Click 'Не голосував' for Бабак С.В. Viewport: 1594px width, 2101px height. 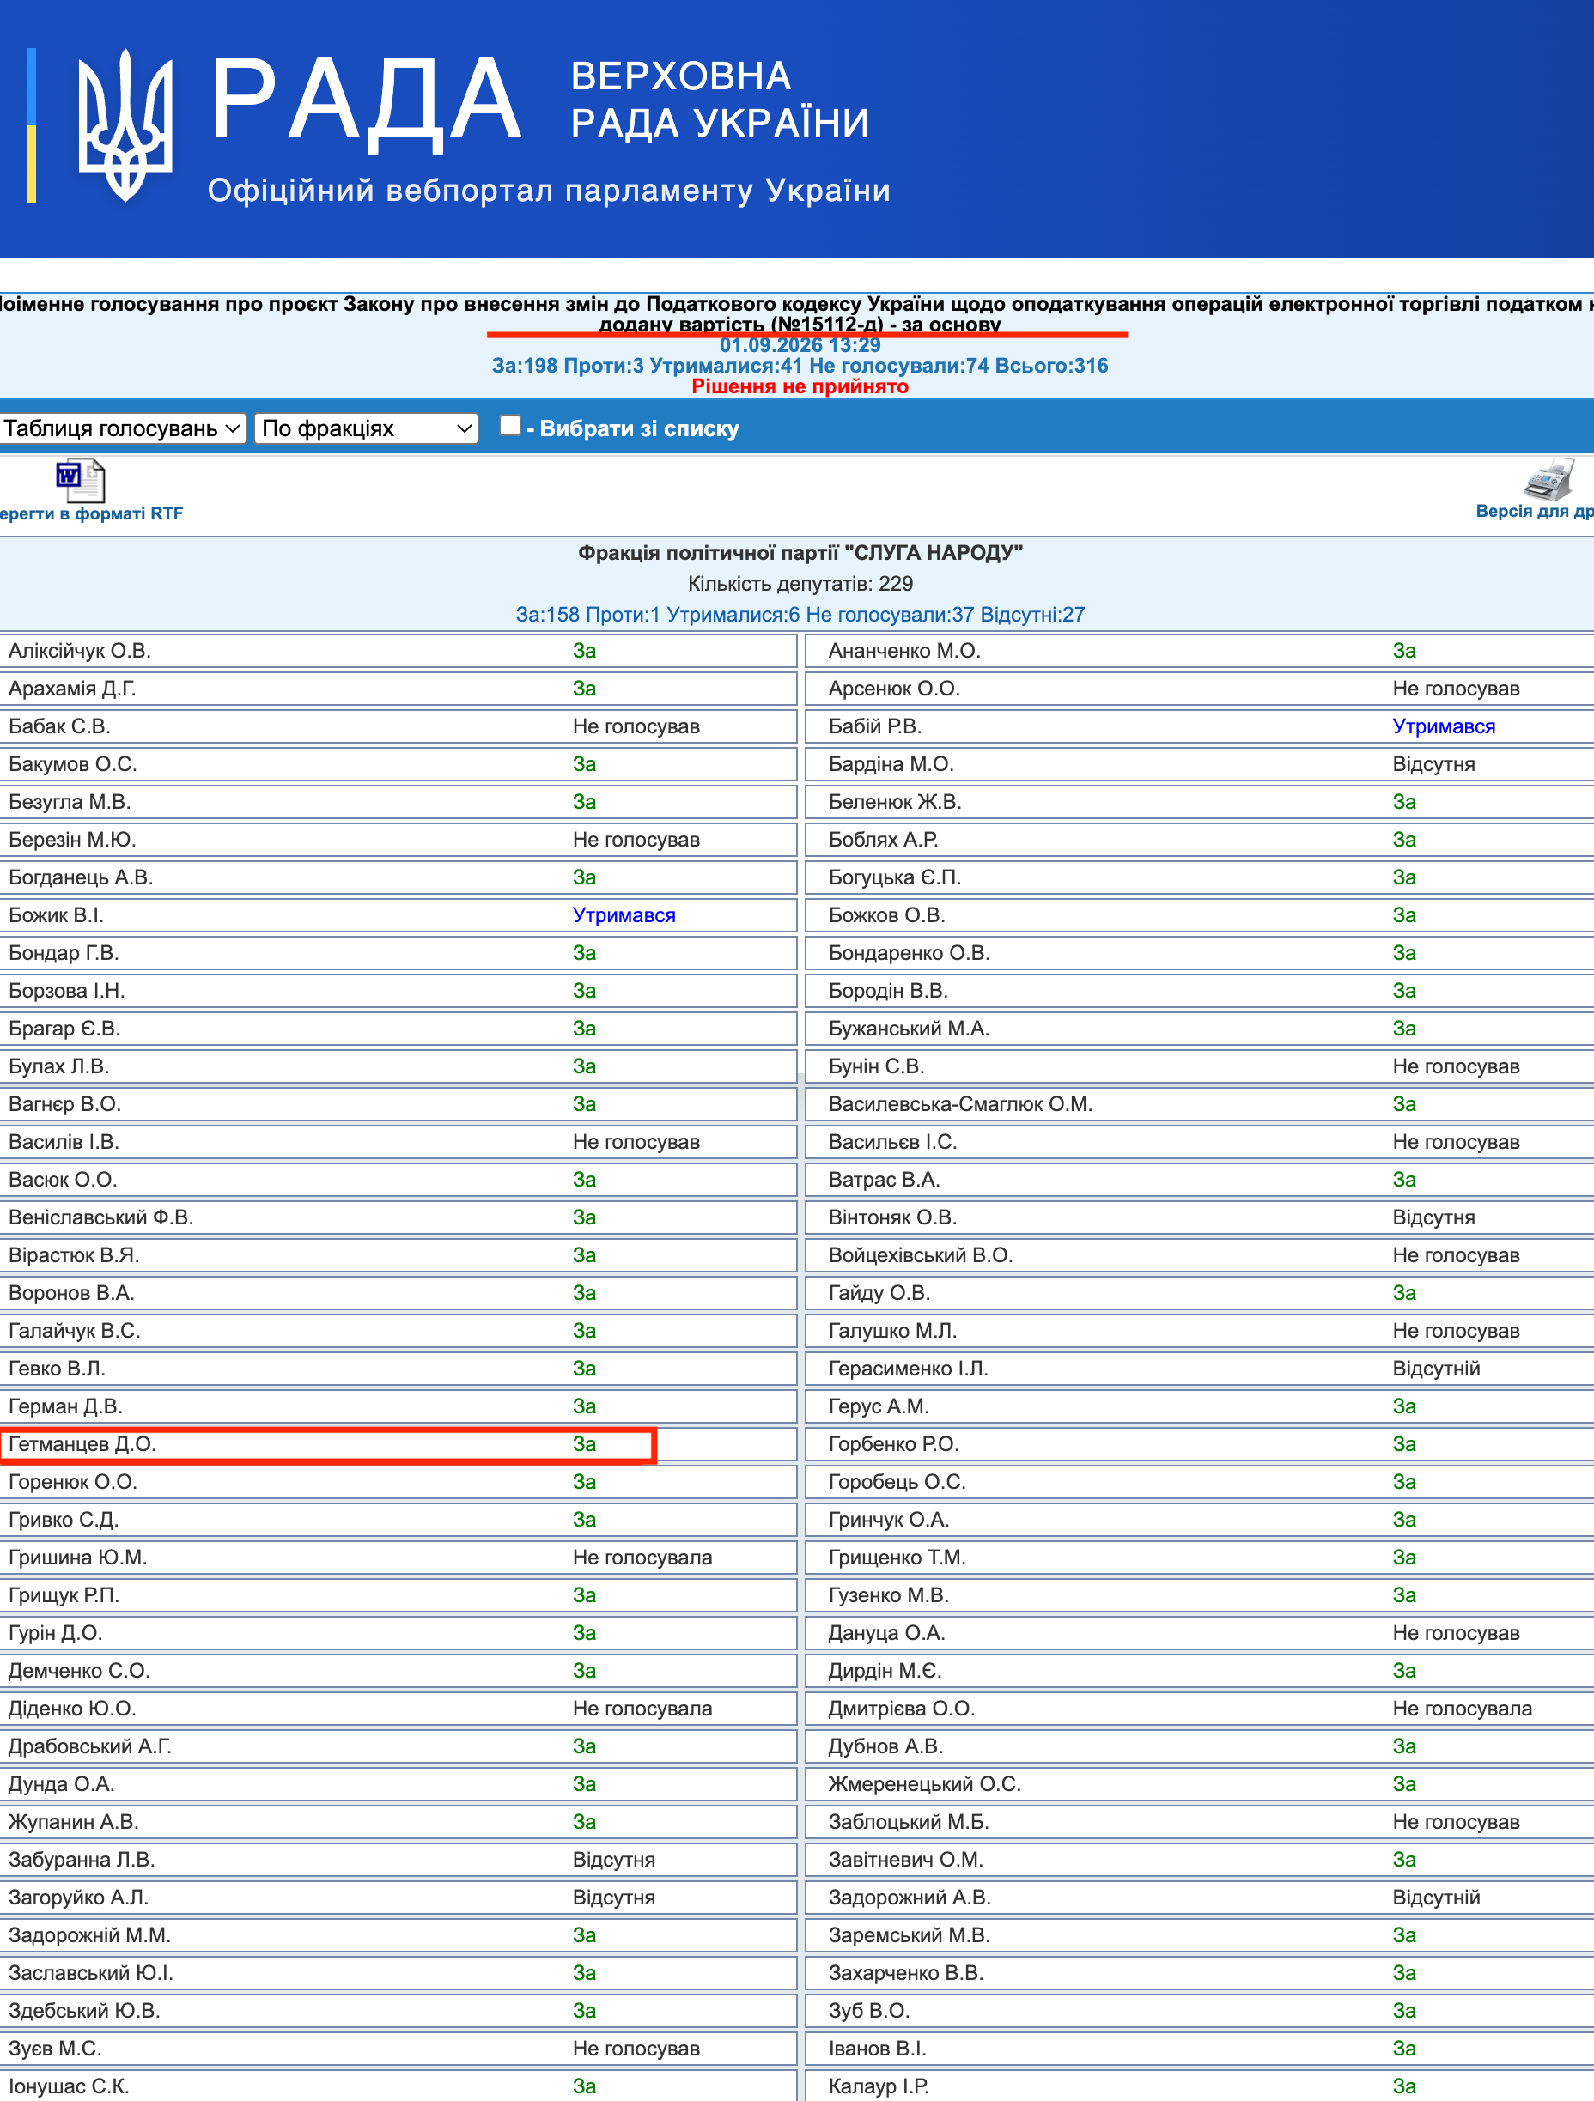636,726
